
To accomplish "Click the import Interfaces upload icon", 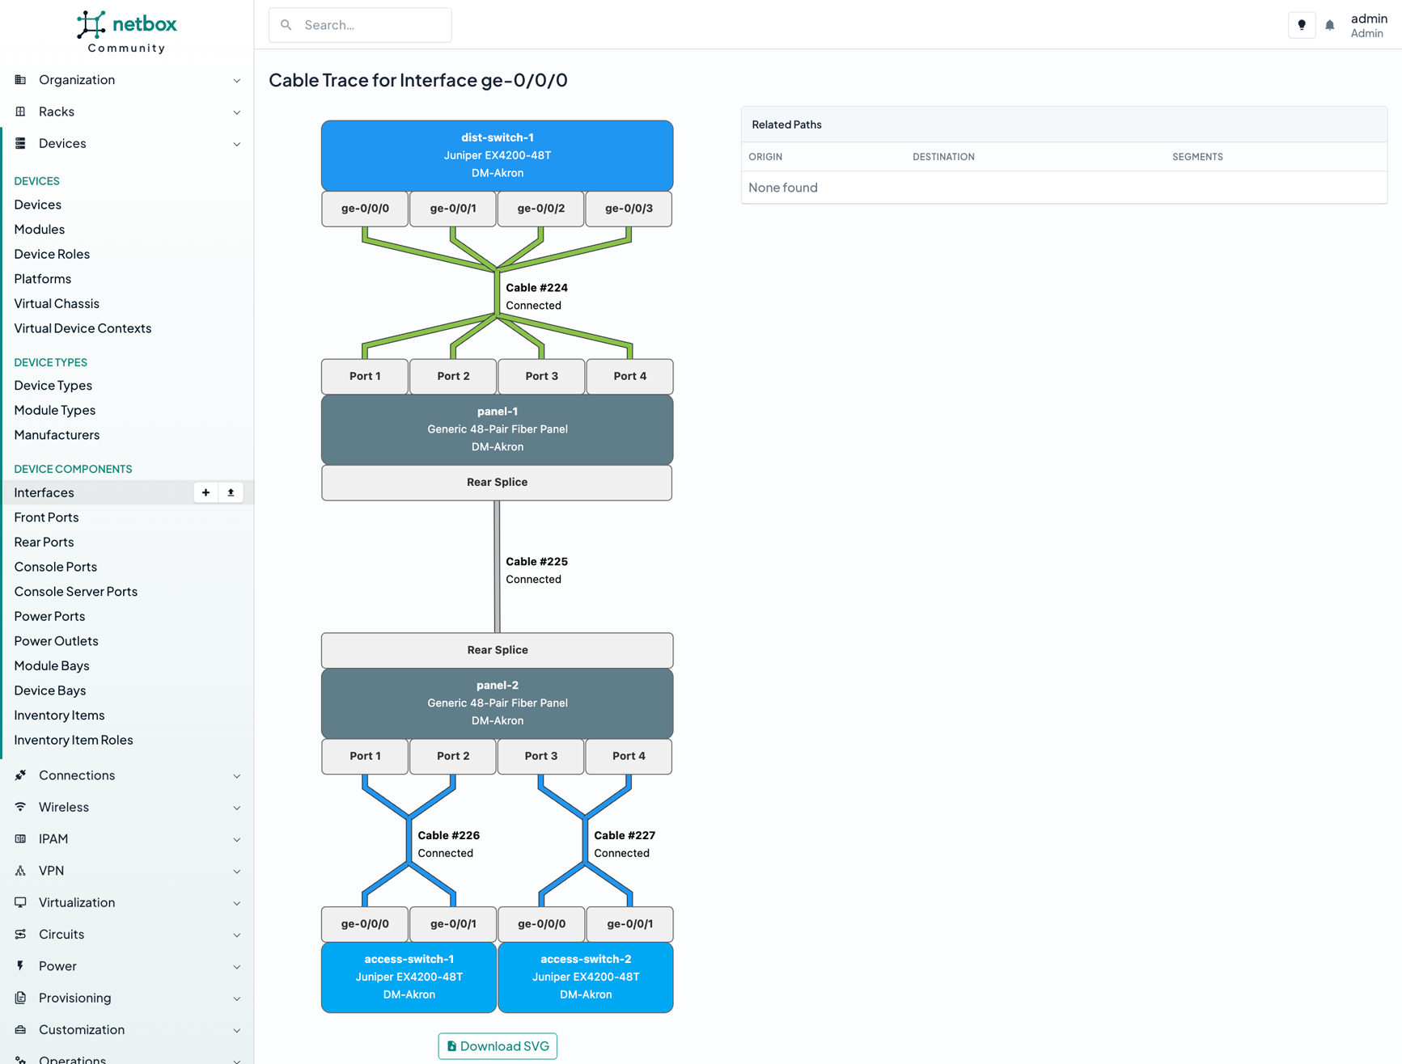I will click(231, 492).
